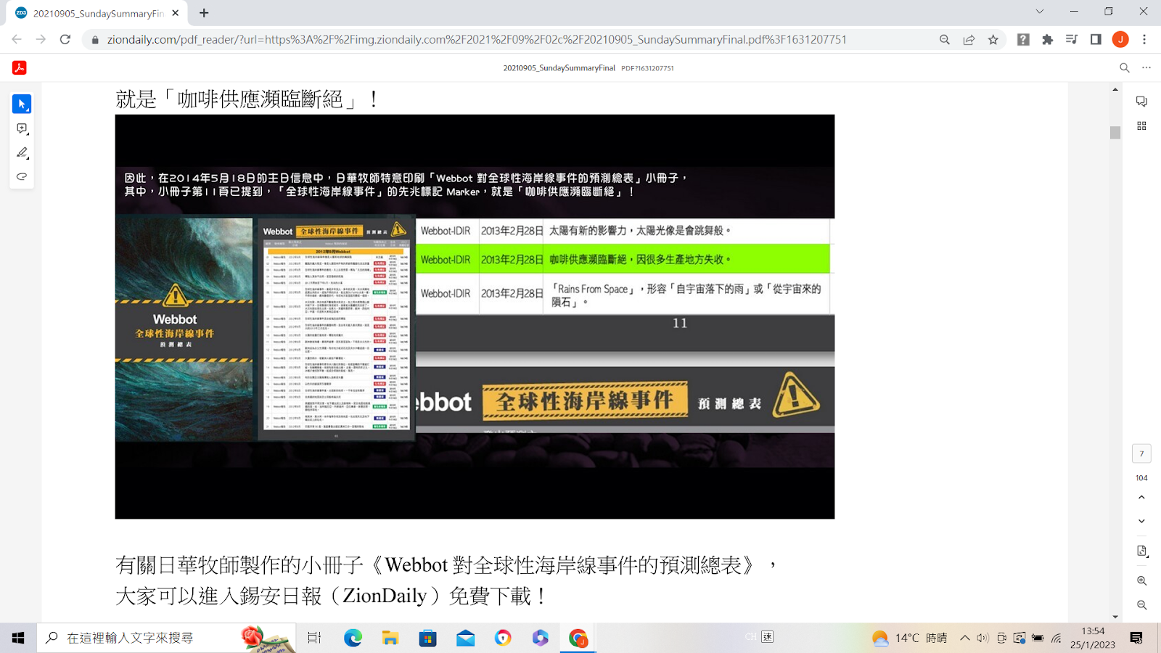The height and width of the screenshot is (653, 1161).
Task: Edit the current page number 7 field
Action: point(1141,453)
